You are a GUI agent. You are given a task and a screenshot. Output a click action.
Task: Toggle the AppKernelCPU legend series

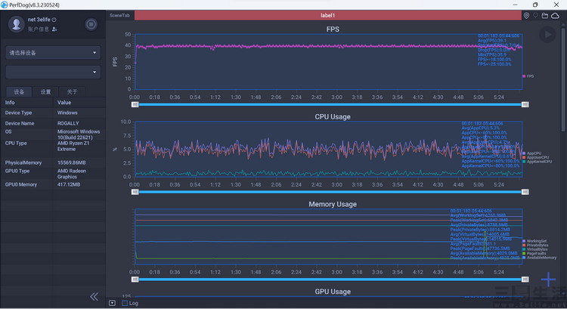click(538, 162)
